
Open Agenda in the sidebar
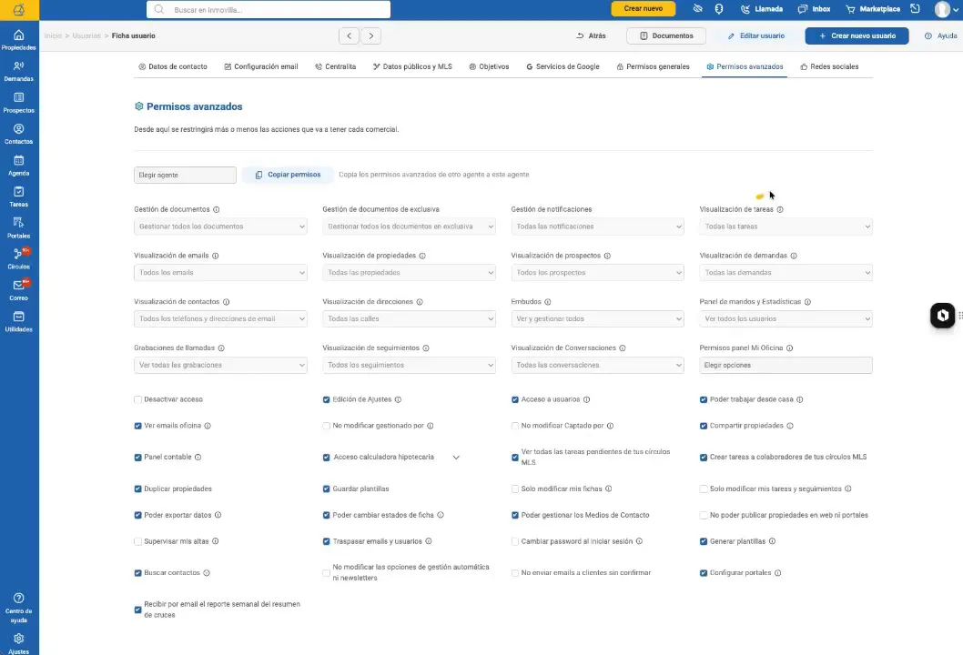(19, 166)
